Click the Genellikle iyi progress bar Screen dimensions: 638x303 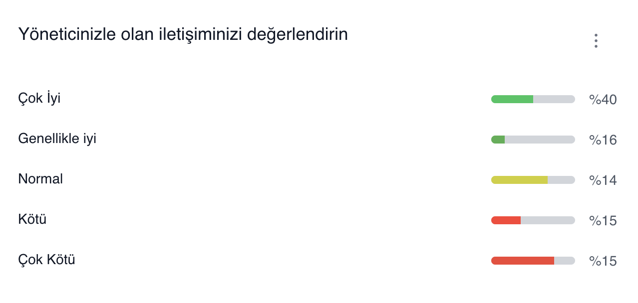(533, 140)
